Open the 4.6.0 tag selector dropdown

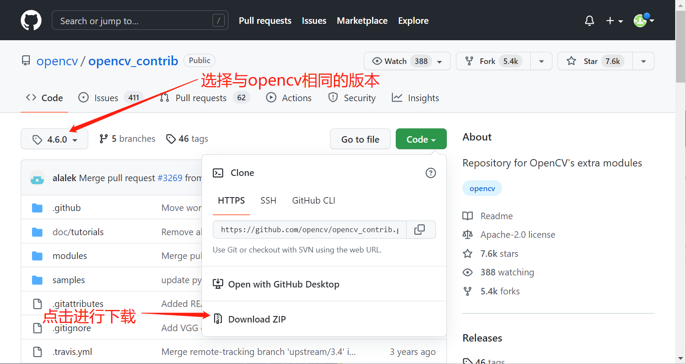coord(54,139)
